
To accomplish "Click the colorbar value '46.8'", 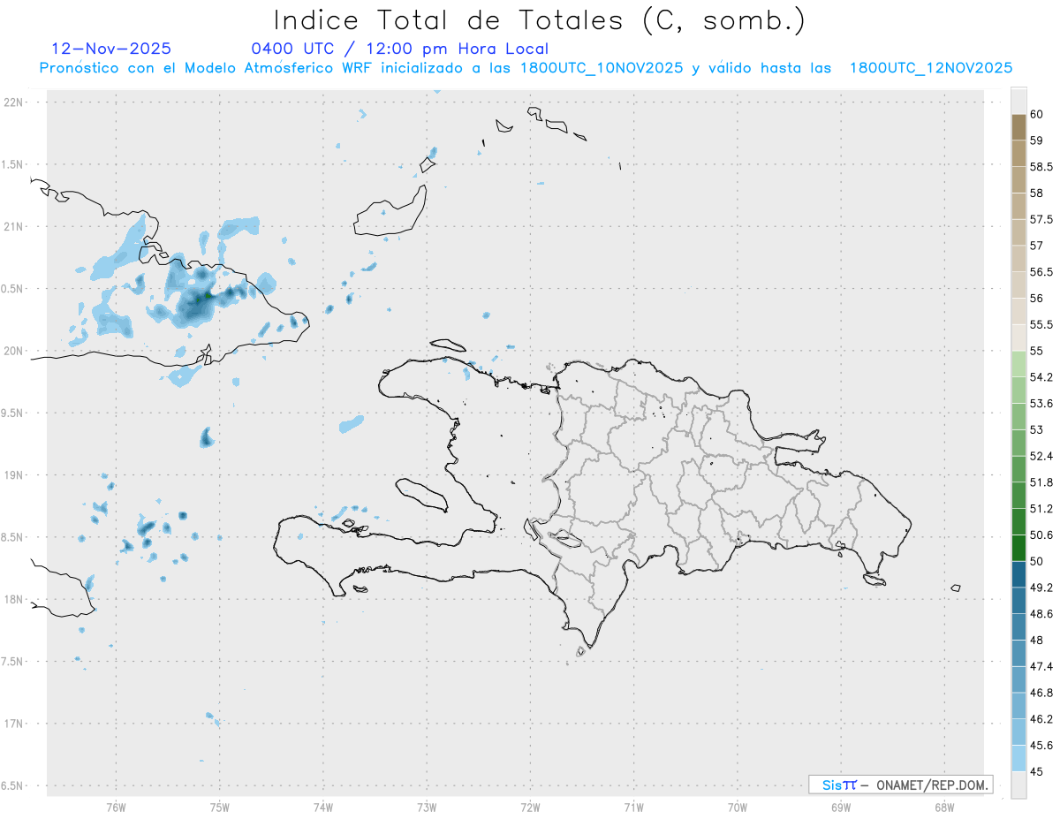I will (x=1041, y=693).
